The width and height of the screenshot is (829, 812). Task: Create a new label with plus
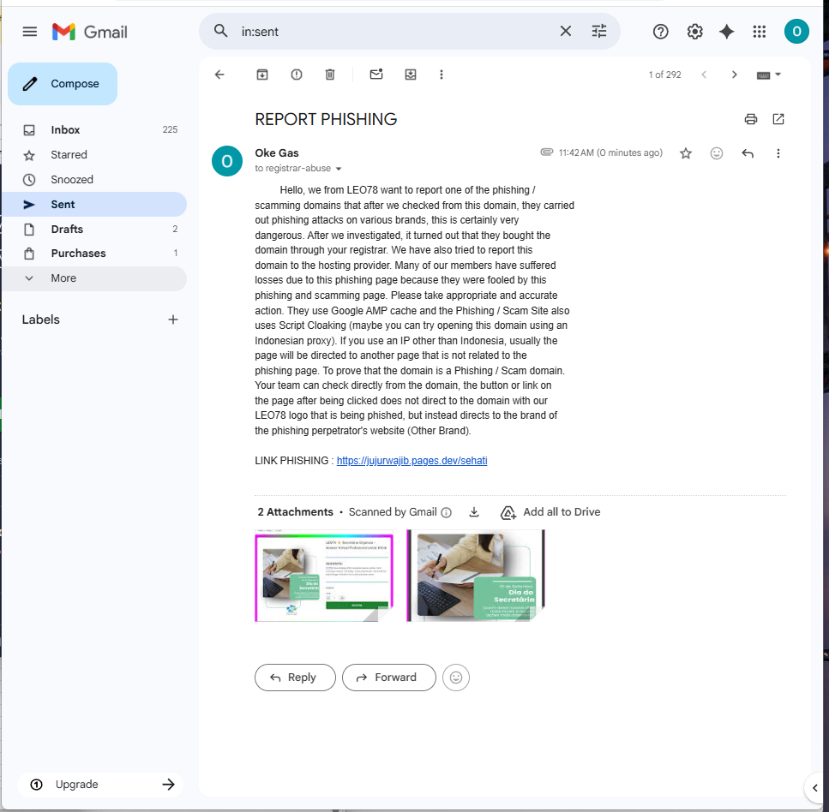[x=173, y=319]
